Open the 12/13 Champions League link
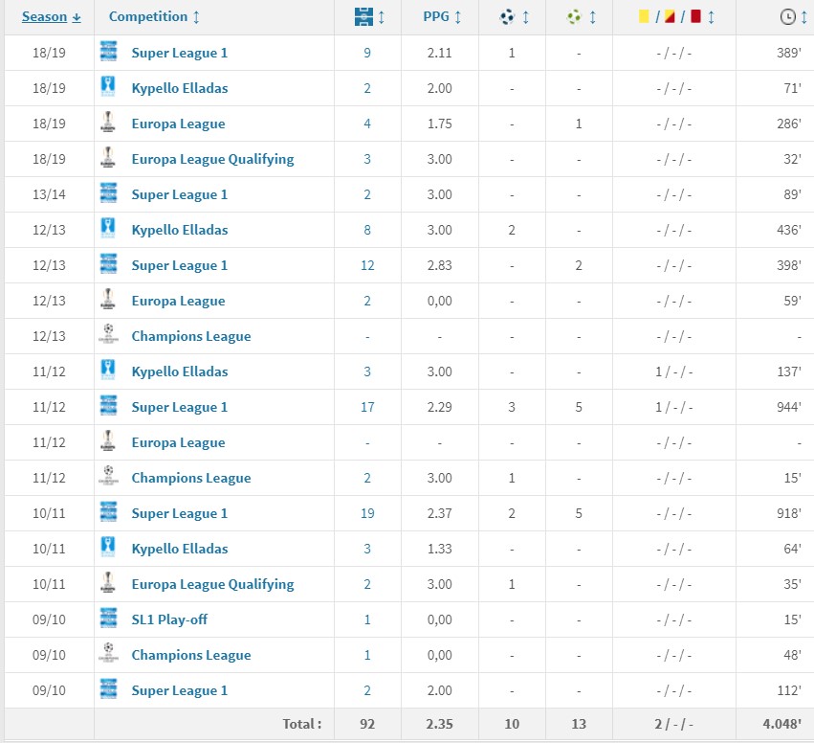The width and height of the screenshot is (814, 743). click(x=191, y=336)
